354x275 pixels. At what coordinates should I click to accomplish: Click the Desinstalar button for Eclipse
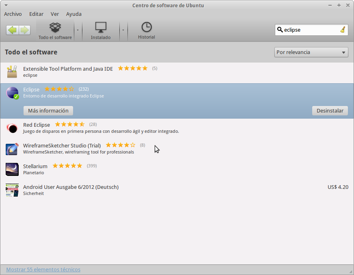pyautogui.click(x=330, y=111)
